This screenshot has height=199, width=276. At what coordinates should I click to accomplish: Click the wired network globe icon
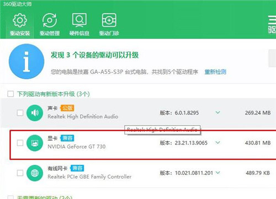[x=35, y=173]
